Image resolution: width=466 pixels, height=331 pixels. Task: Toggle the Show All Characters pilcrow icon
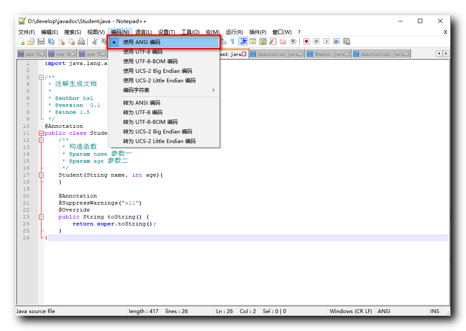[232, 41]
